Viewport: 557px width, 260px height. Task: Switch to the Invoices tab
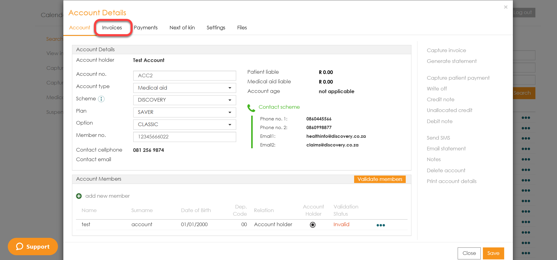112,28
